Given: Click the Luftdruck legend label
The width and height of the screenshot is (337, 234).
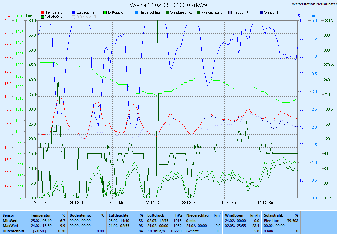Looking at the screenshot, I should [116, 12].
